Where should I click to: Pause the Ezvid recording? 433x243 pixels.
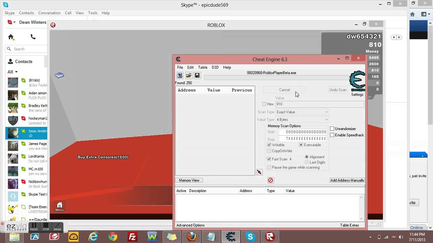coord(34,226)
